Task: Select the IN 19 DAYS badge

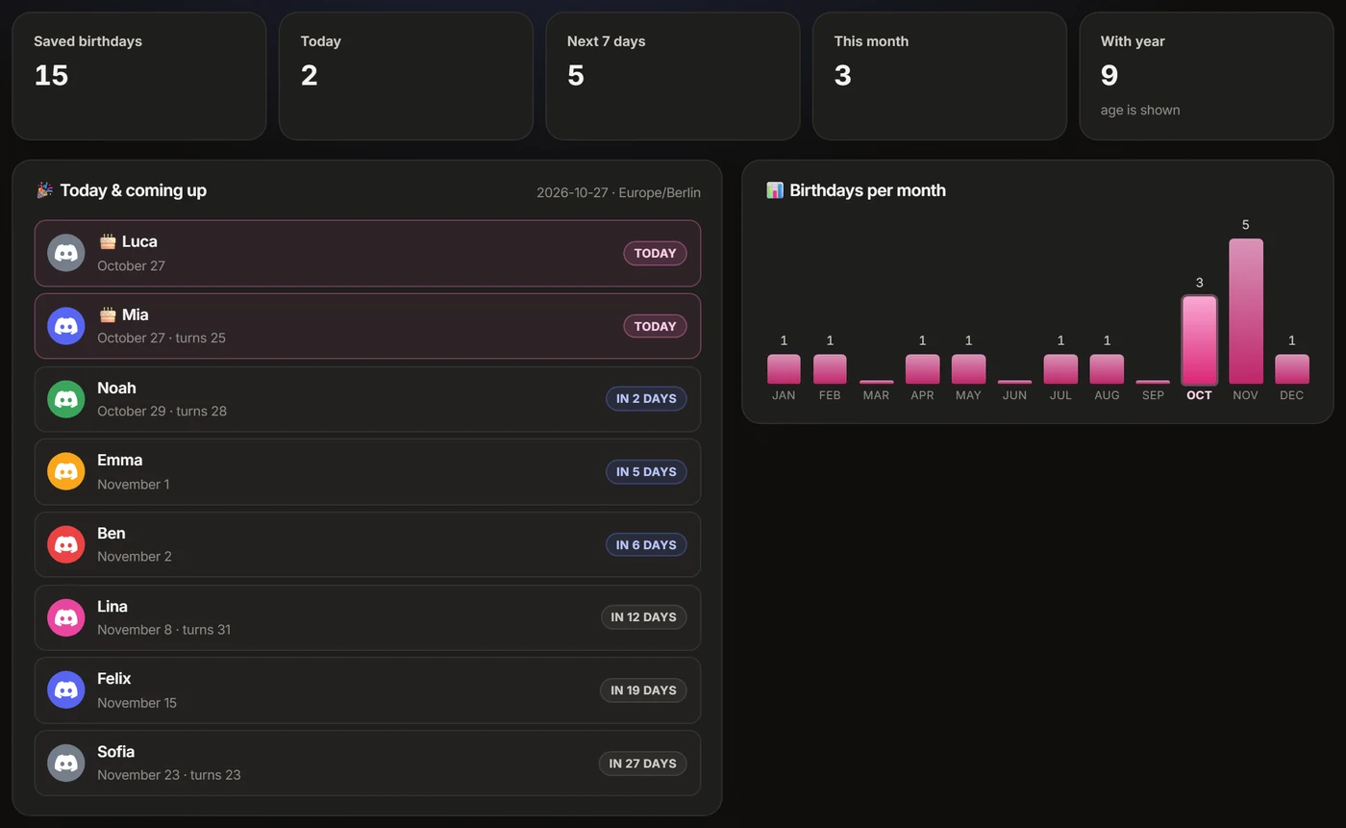Action: (x=643, y=690)
